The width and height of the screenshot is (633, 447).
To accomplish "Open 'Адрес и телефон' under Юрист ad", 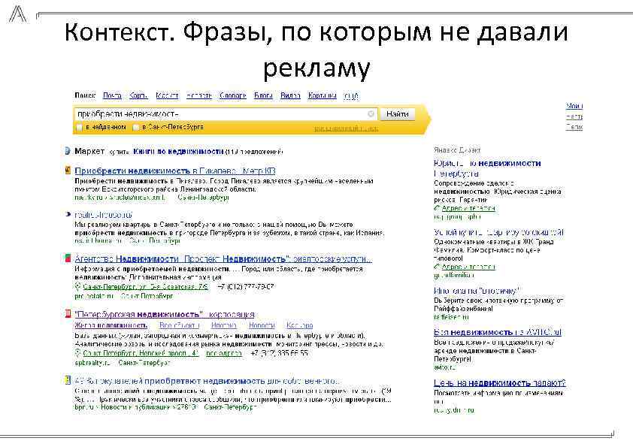I will [468, 208].
